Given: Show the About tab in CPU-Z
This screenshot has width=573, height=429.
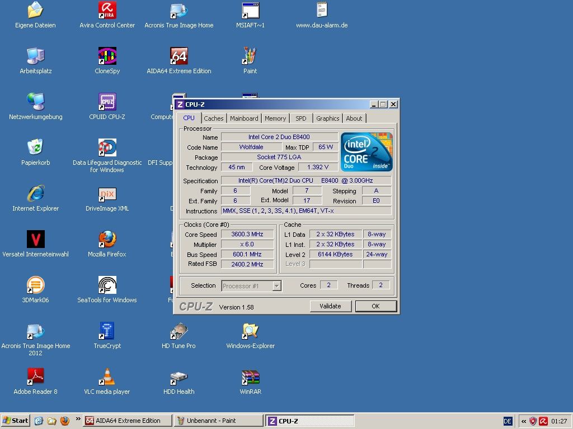Looking at the screenshot, I should click(x=354, y=118).
